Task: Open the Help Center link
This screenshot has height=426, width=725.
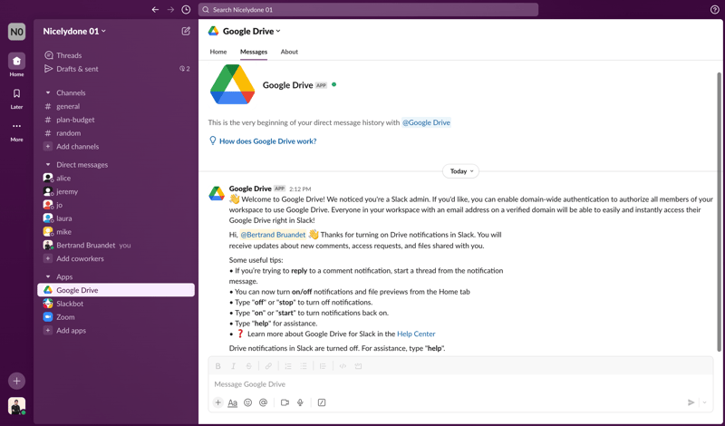Action: [x=416, y=334]
